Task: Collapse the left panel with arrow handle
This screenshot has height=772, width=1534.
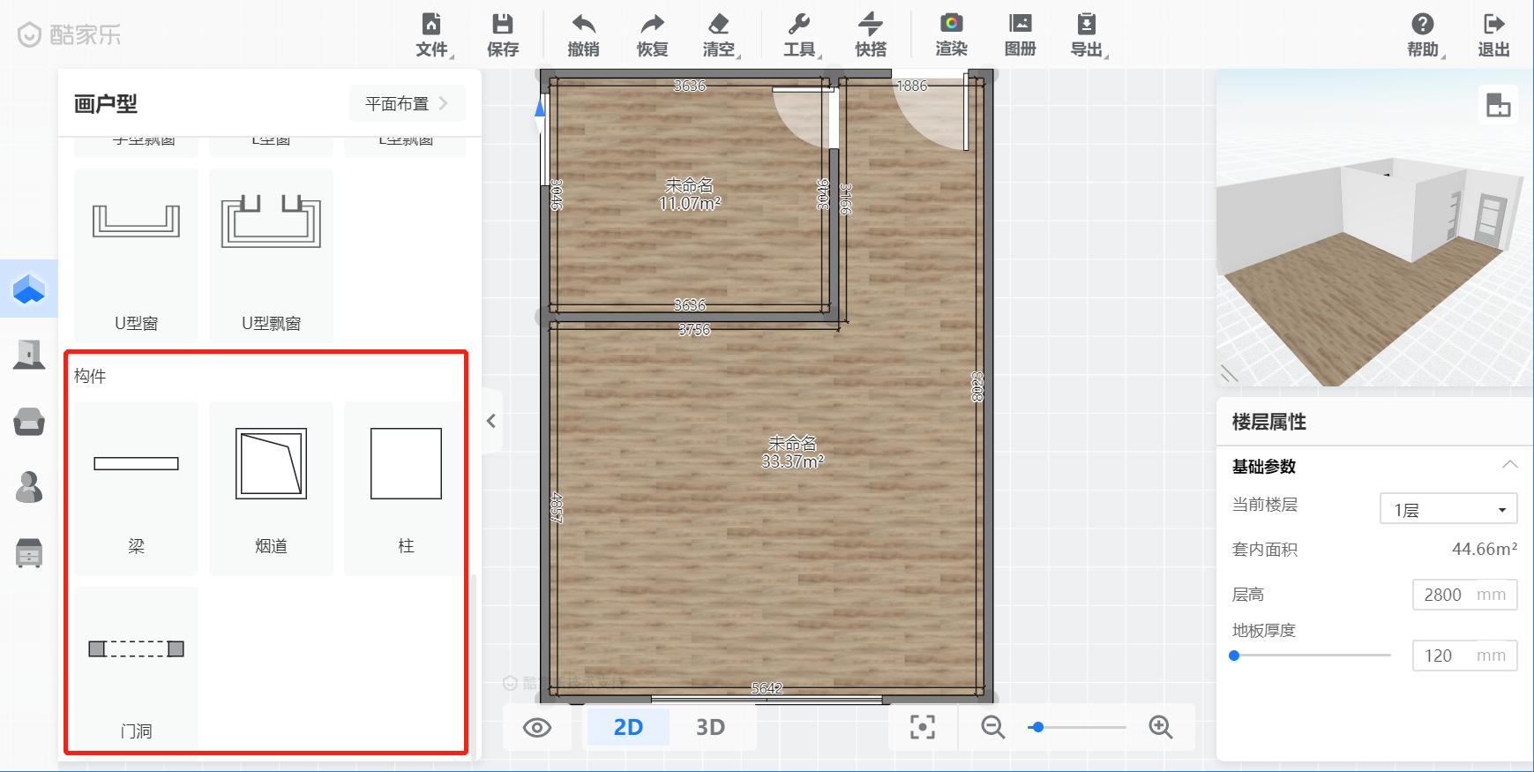Action: coord(491,421)
